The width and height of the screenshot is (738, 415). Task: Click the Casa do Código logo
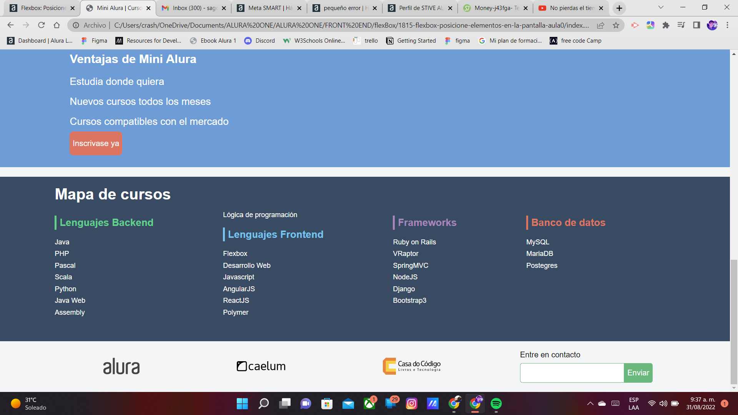coord(412,366)
